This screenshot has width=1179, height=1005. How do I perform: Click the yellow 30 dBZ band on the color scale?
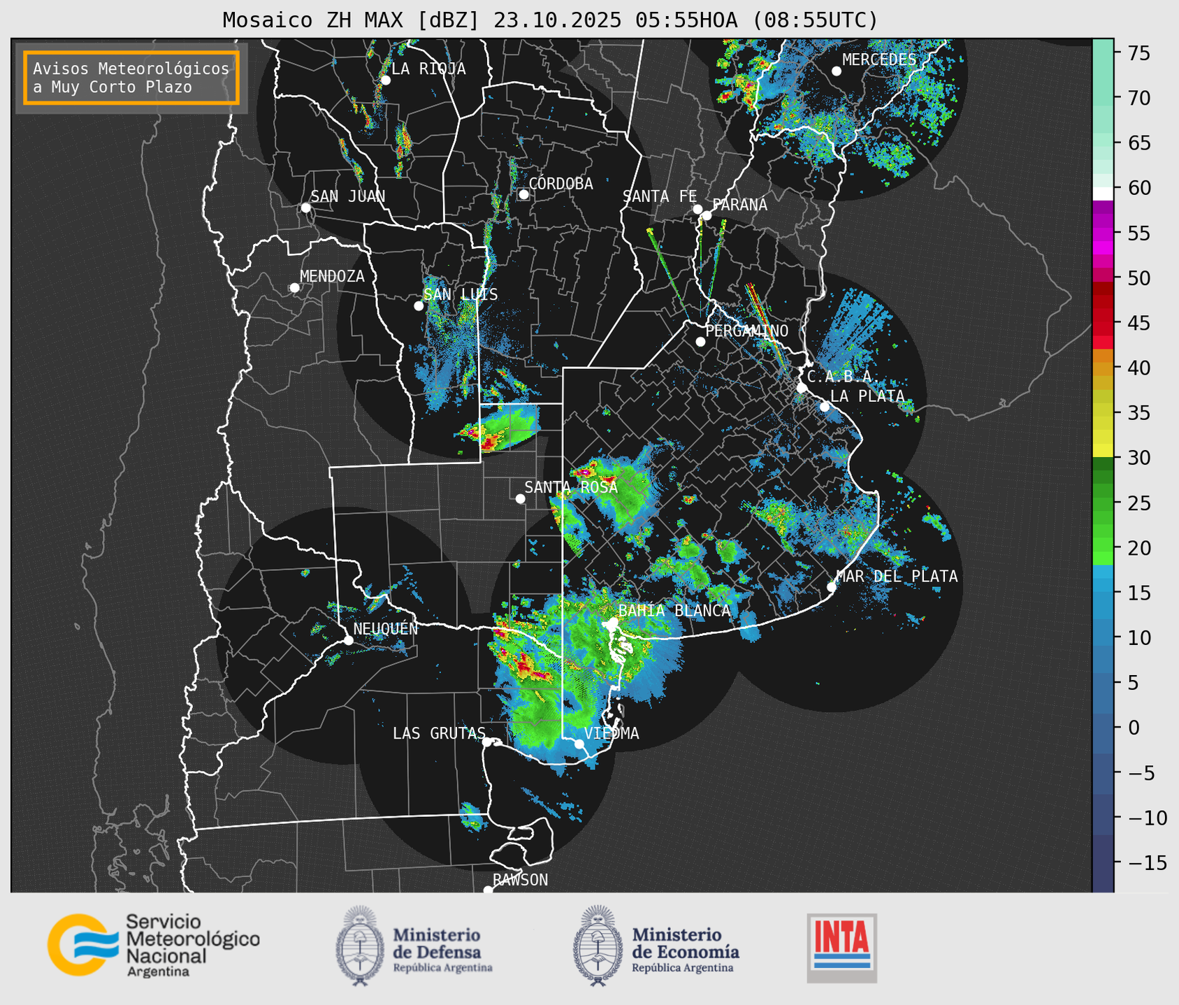(1103, 450)
